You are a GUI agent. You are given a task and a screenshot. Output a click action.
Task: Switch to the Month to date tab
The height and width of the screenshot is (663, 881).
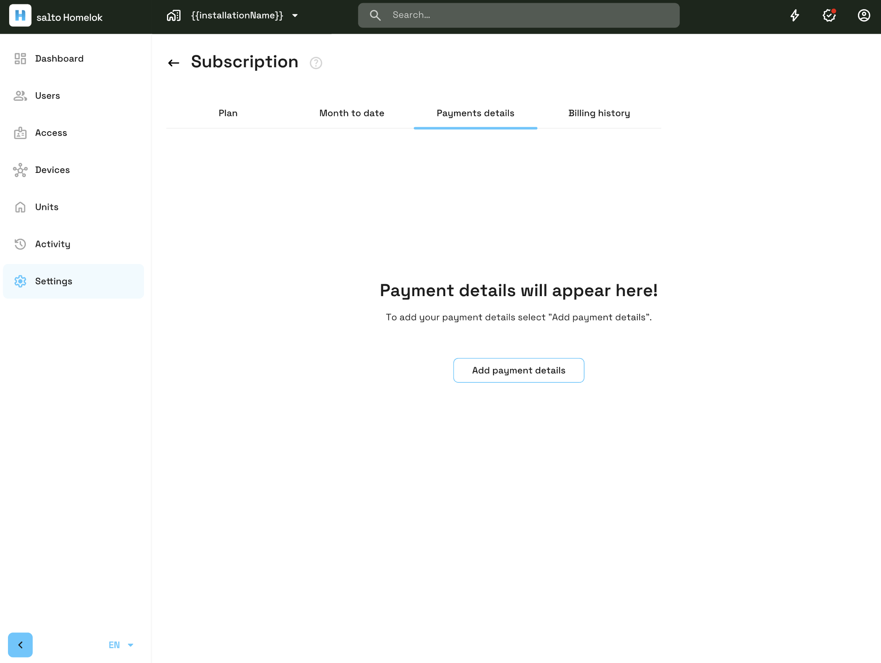click(x=352, y=113)
